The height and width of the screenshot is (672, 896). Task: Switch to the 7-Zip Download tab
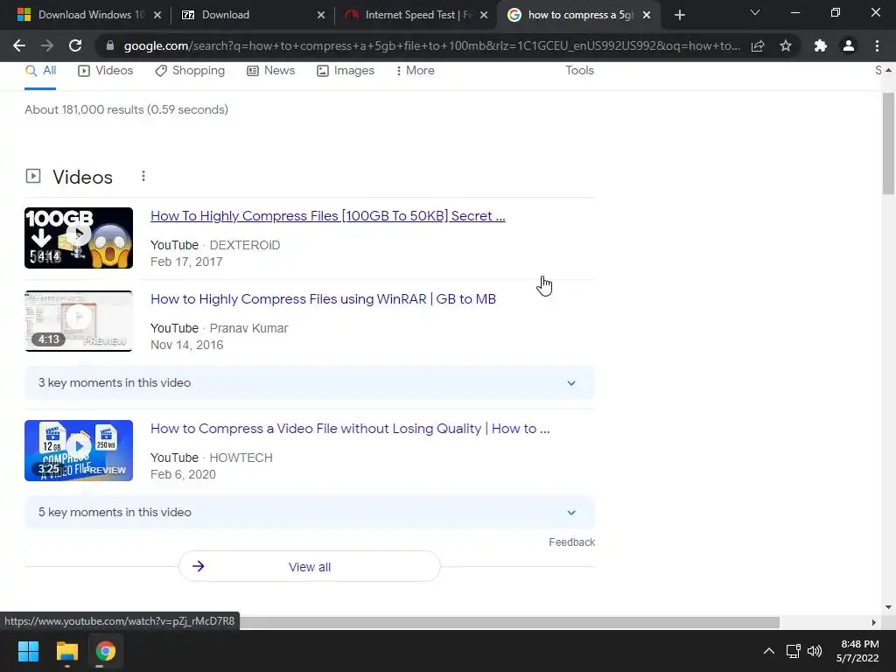click(251, 15)
